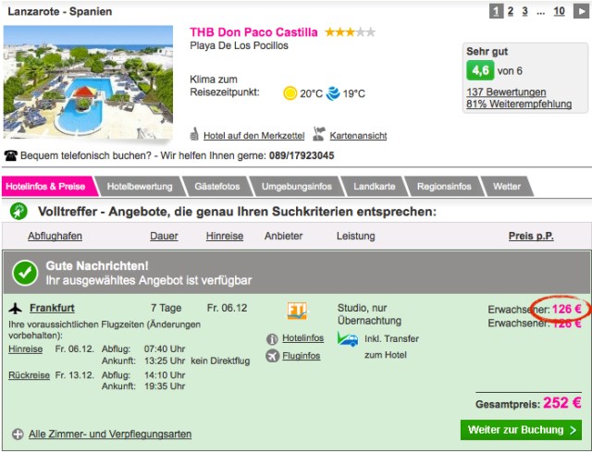592x452 pixels.
Task: Click the THB Don Paco Castilla title
Action: (x=253, y=32)
